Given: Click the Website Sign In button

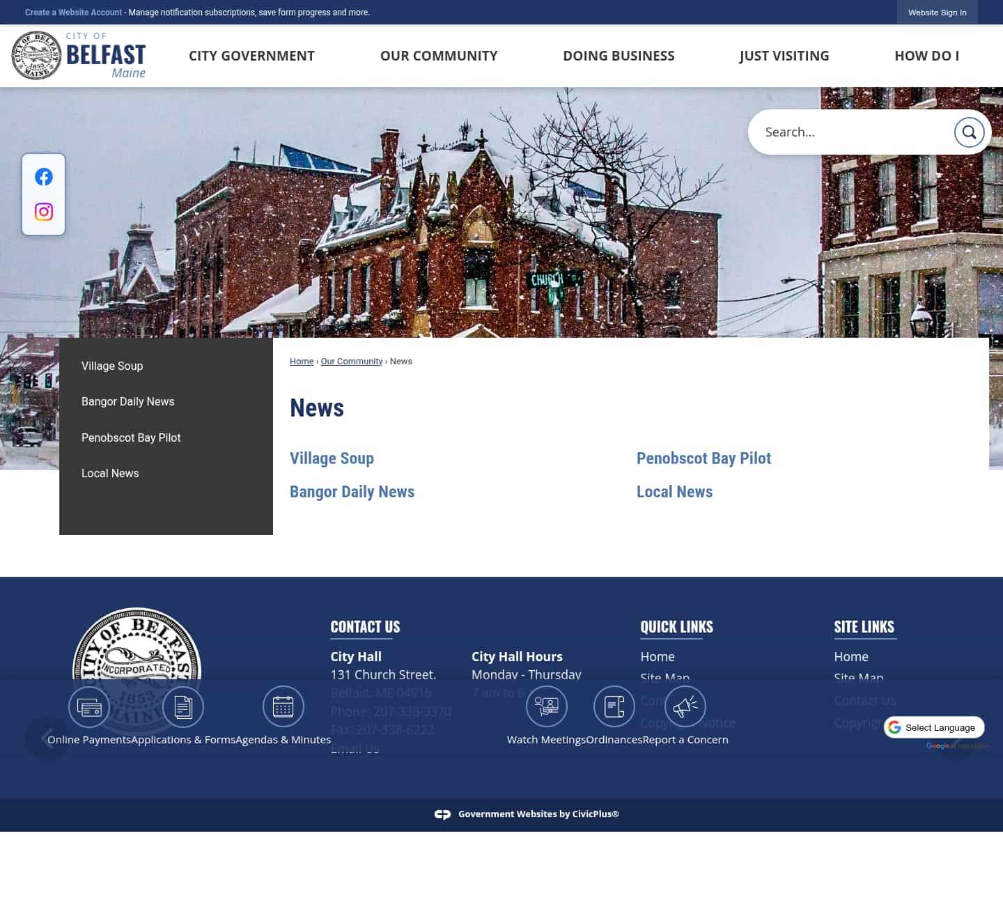Looking at the screenshot, I should click(x=937, y=12).
